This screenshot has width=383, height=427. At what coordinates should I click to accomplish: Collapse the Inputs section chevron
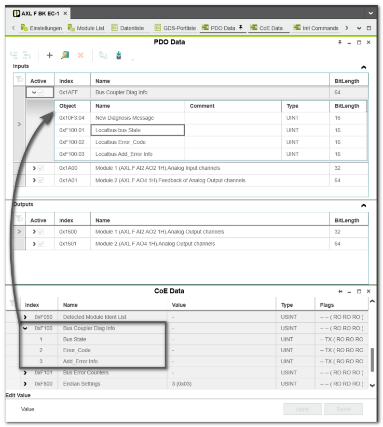(364, 68)
